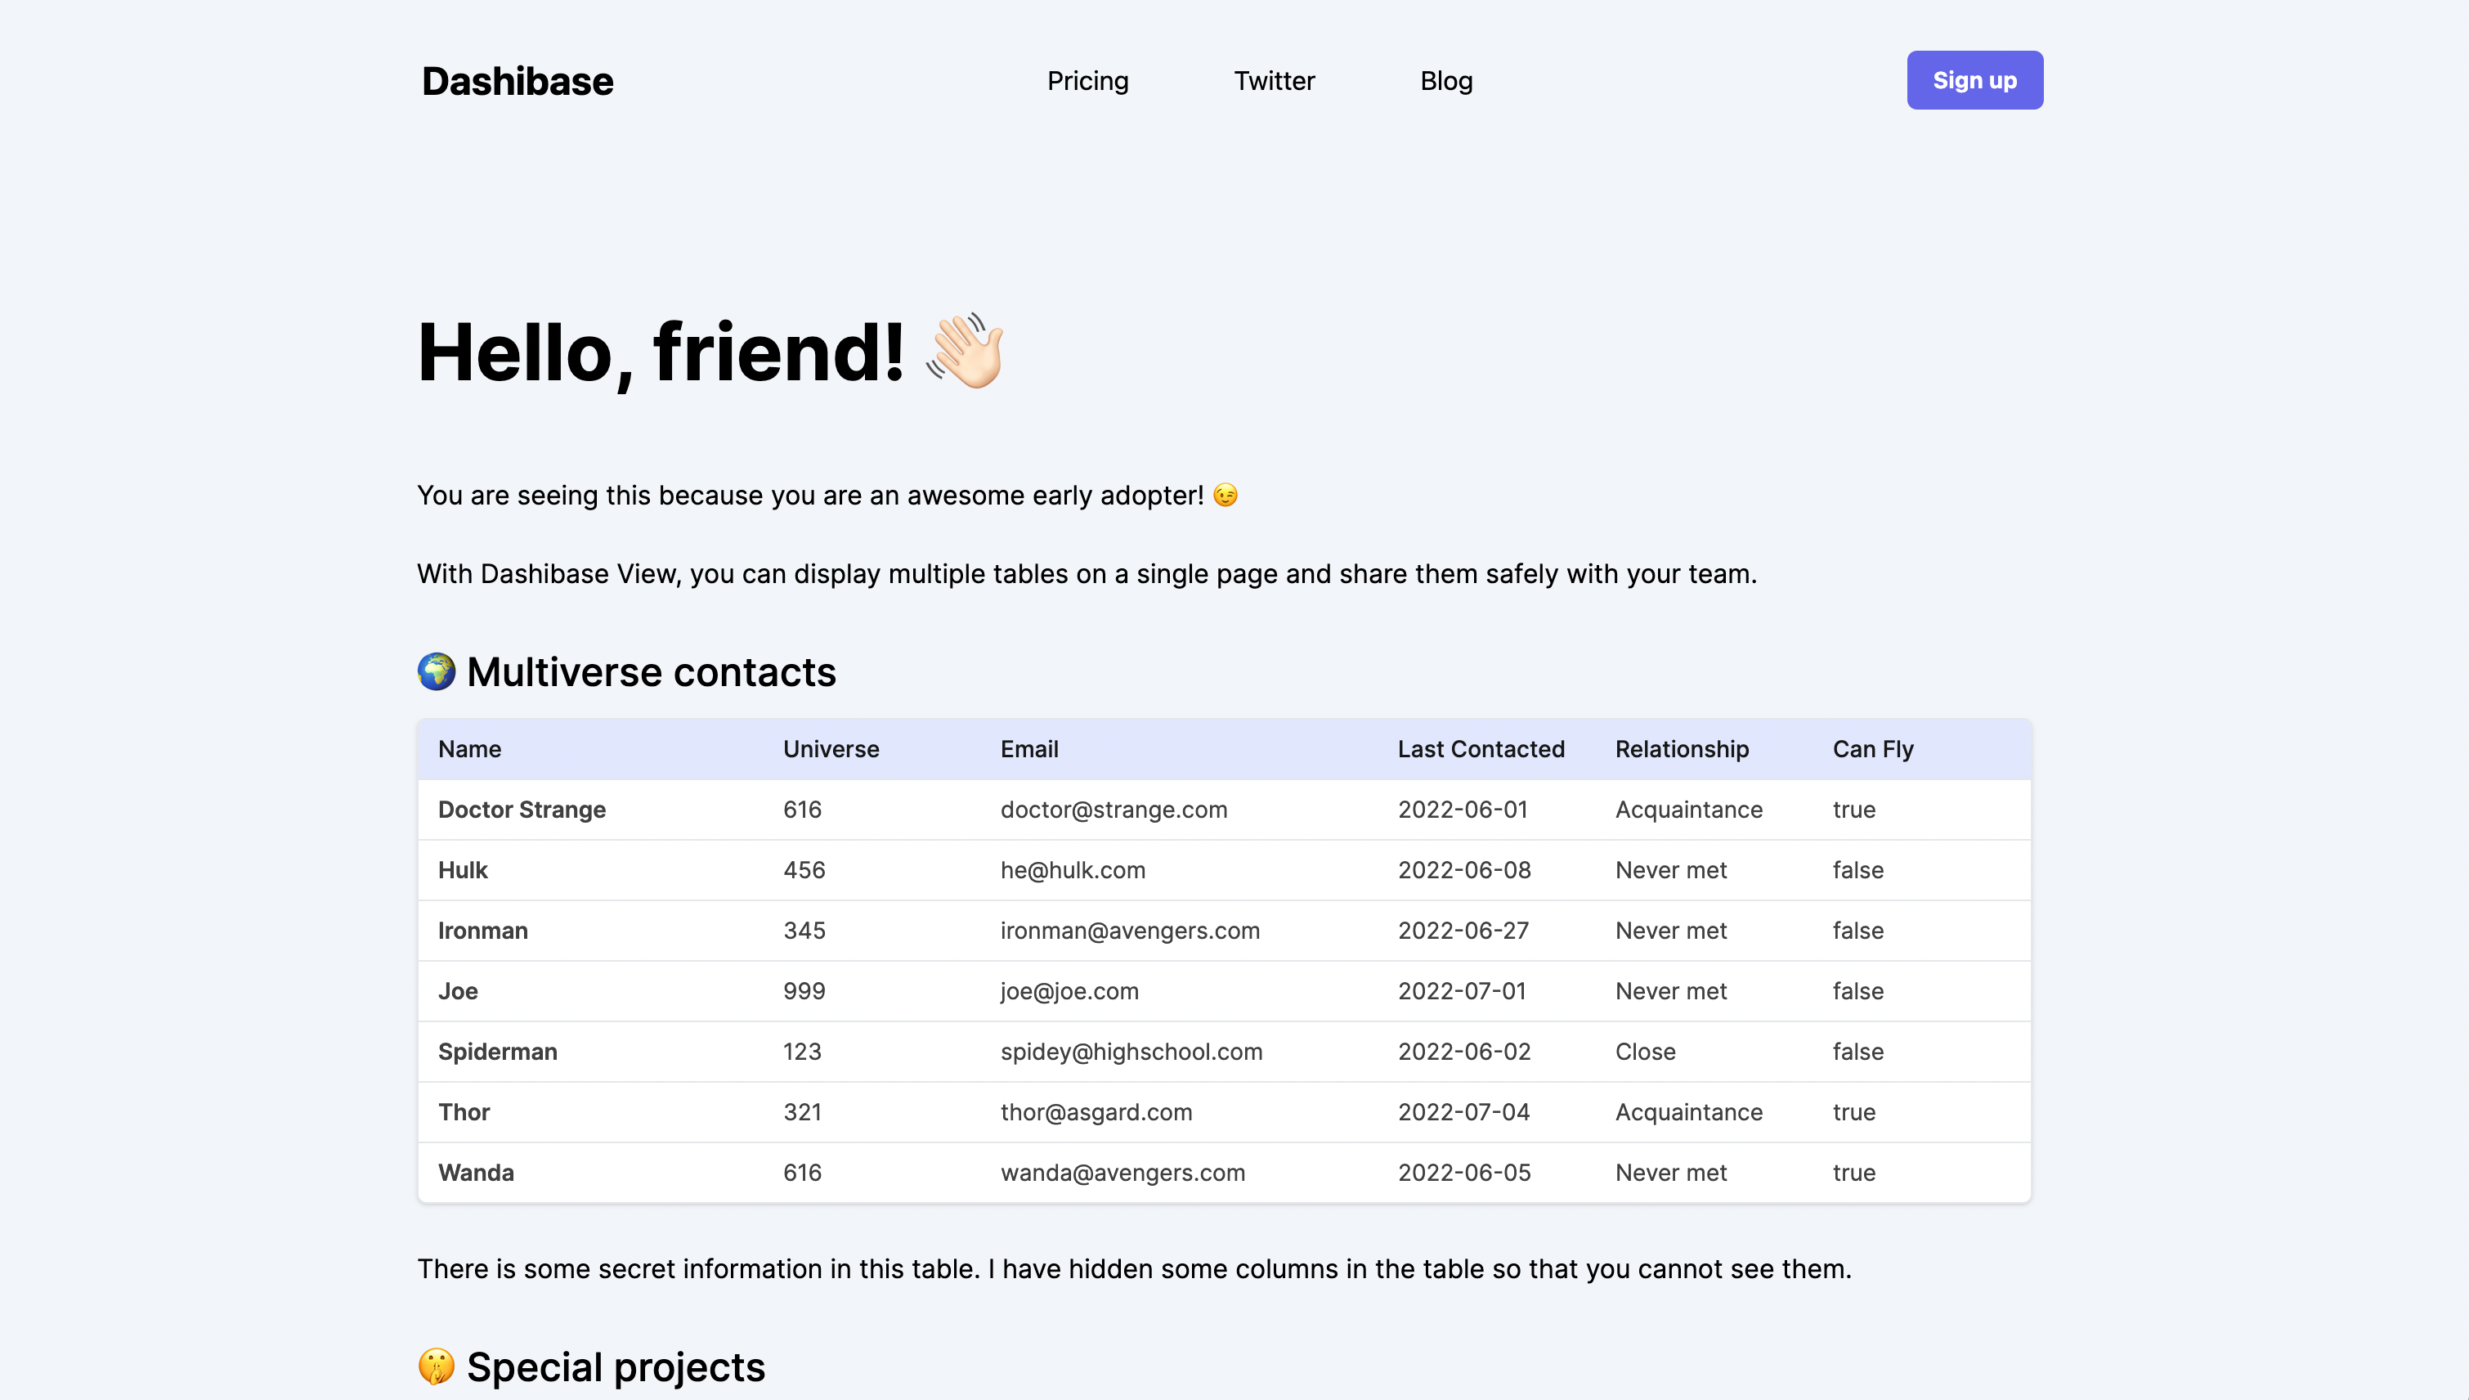Go to the Blog page

(1446, 81)
